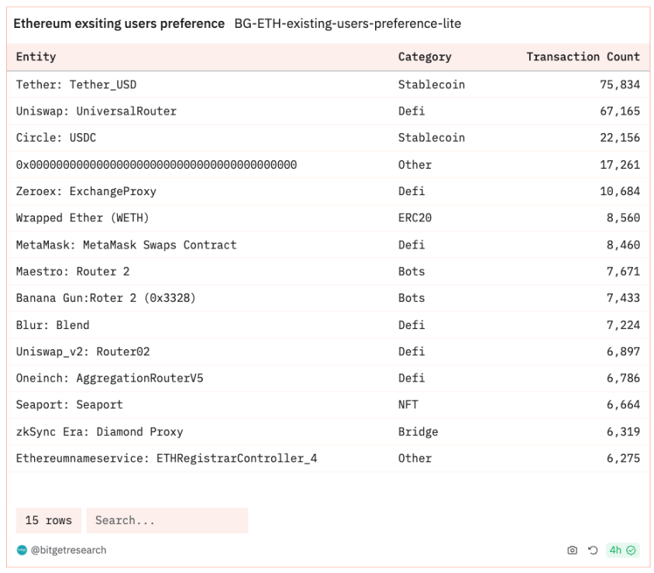This screenshot has width=654, height=573.
Task: Sort by the Category column header
Action: click(425, 57)
